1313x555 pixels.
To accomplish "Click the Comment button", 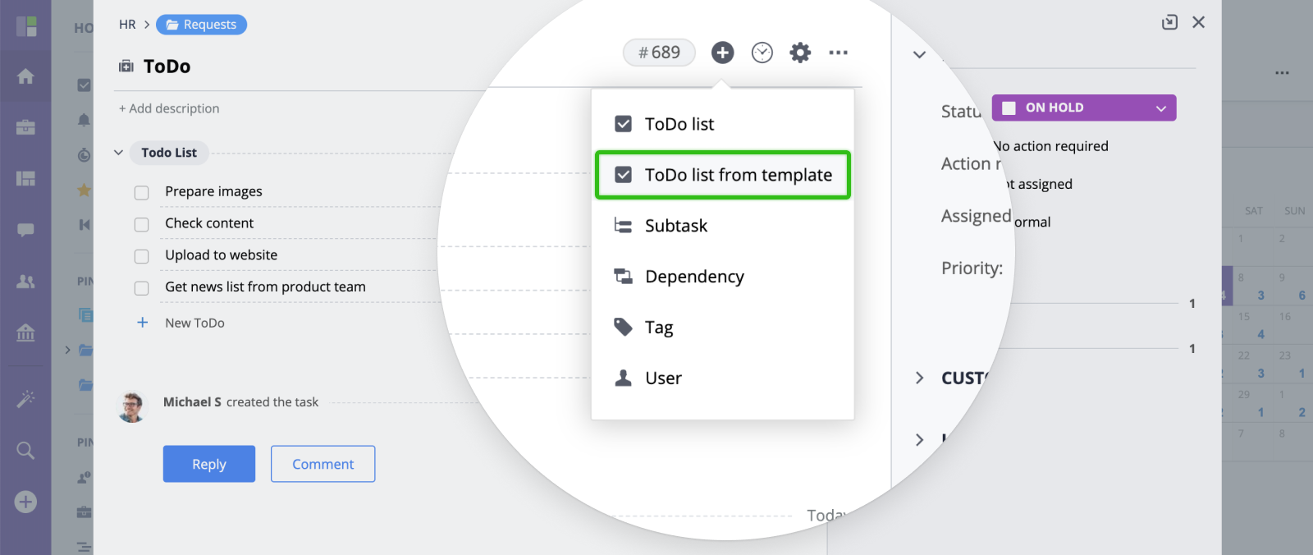I will click(323, 464).
